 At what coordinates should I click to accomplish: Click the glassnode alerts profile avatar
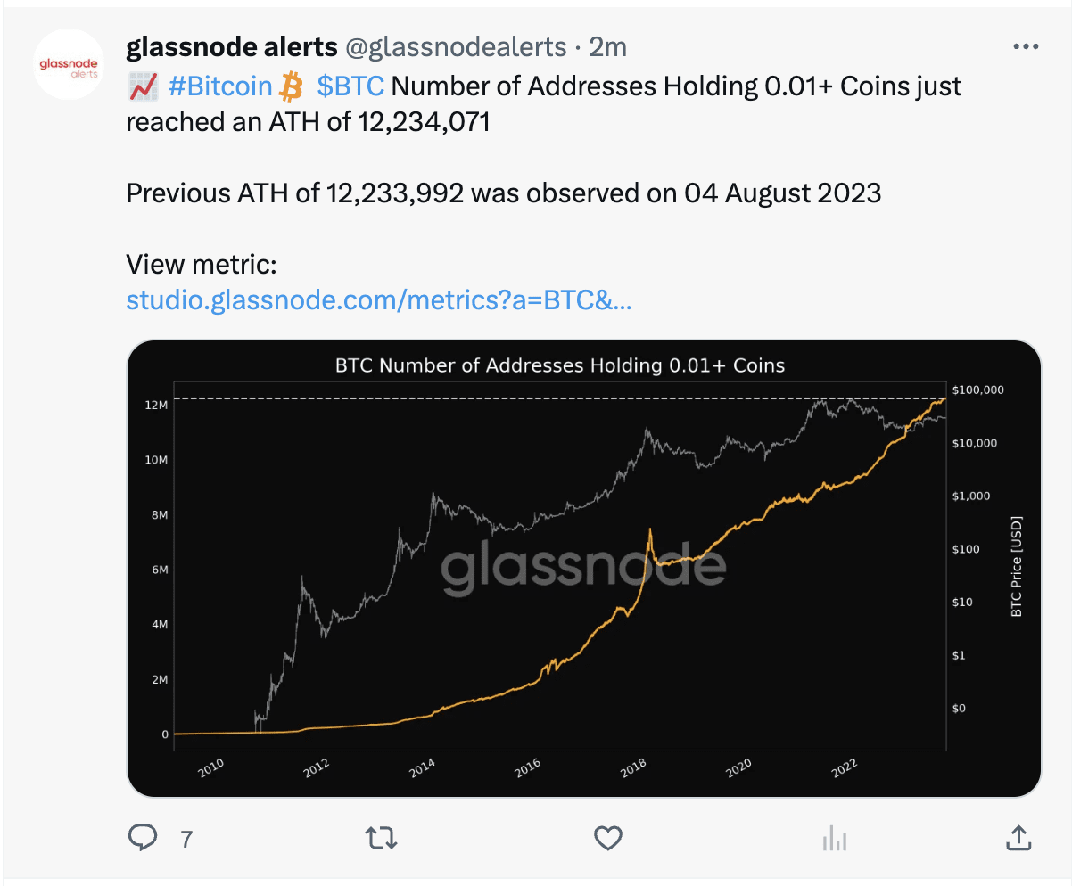tap(69, 64)
